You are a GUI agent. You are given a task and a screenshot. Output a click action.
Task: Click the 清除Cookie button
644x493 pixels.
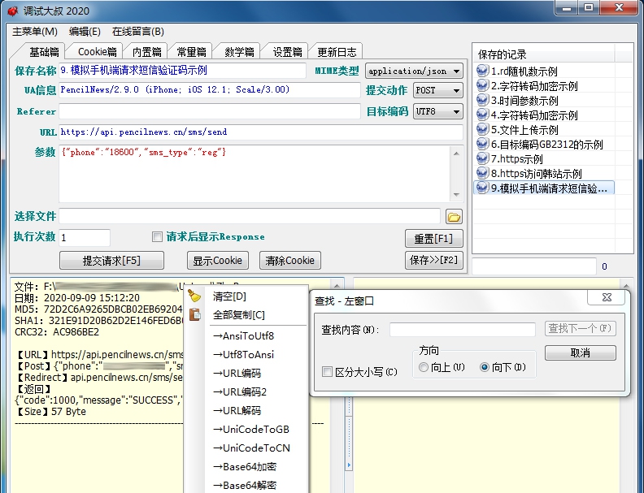click(290, 261)
